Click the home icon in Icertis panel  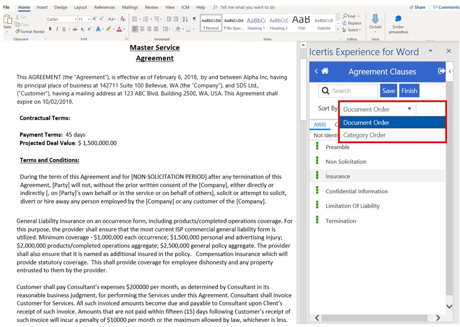click(325, 72)
